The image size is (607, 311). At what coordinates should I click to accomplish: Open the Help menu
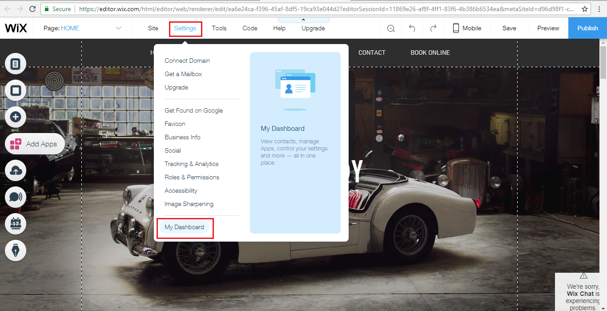click(x=279, y=28)
